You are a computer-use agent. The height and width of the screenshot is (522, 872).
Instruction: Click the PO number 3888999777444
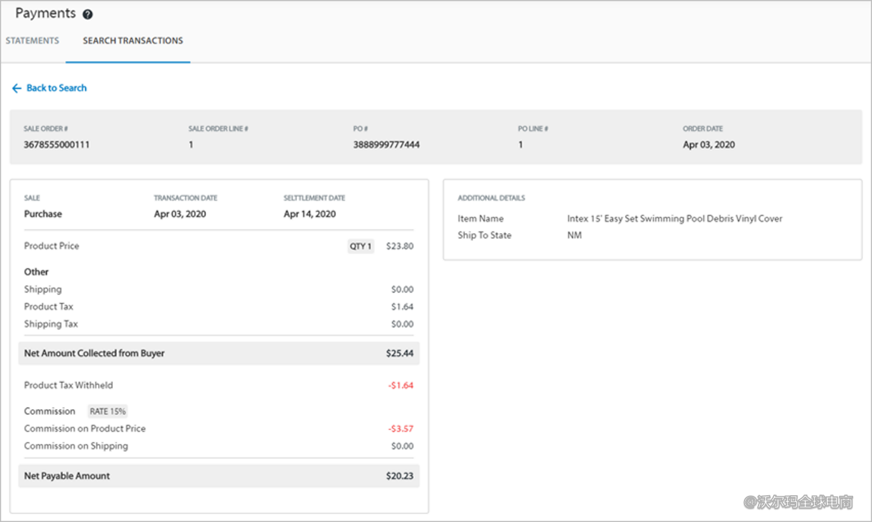pyautogui.click(x=386, y=144)
